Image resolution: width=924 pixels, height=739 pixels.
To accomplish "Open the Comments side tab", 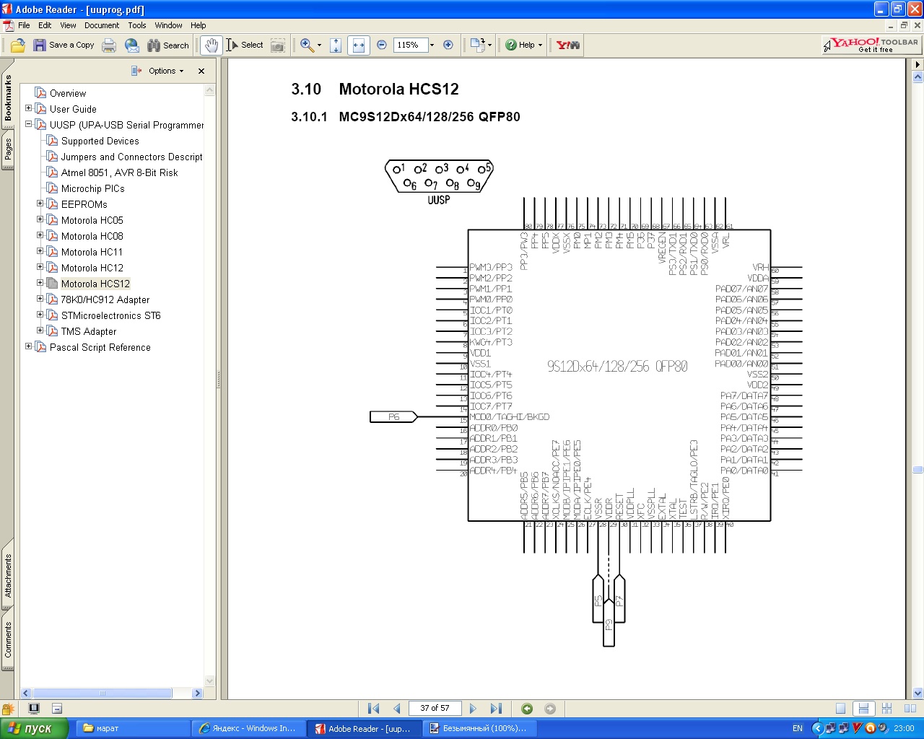I will pos(8,641).
